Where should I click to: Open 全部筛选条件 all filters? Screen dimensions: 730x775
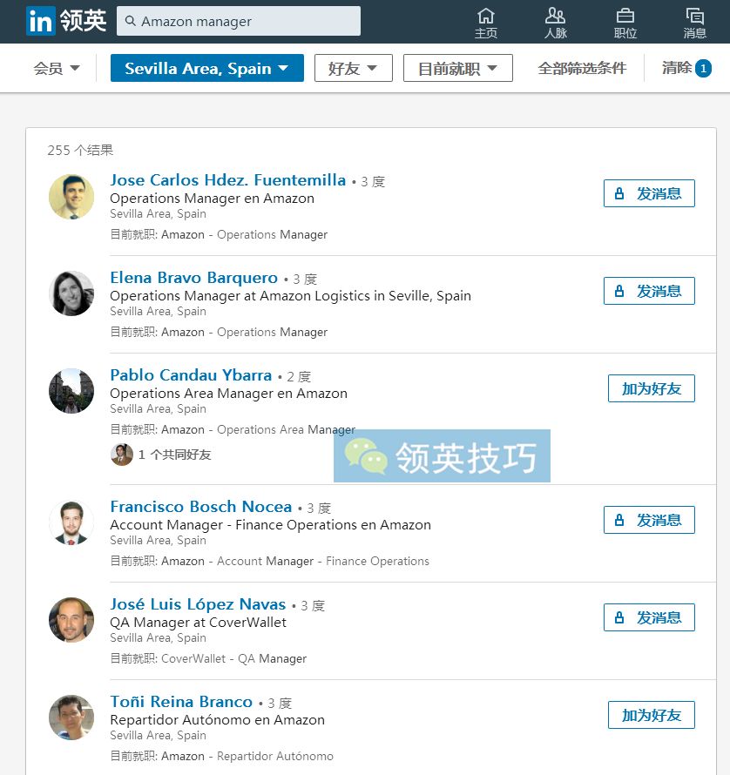[x=582, y=68]
